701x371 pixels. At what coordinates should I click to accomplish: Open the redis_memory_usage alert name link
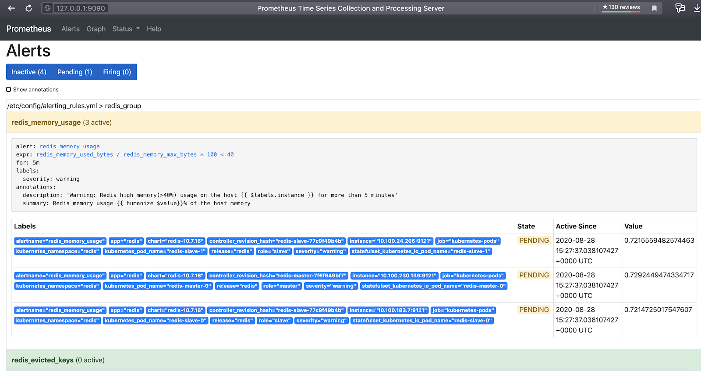tap(70, 147)
